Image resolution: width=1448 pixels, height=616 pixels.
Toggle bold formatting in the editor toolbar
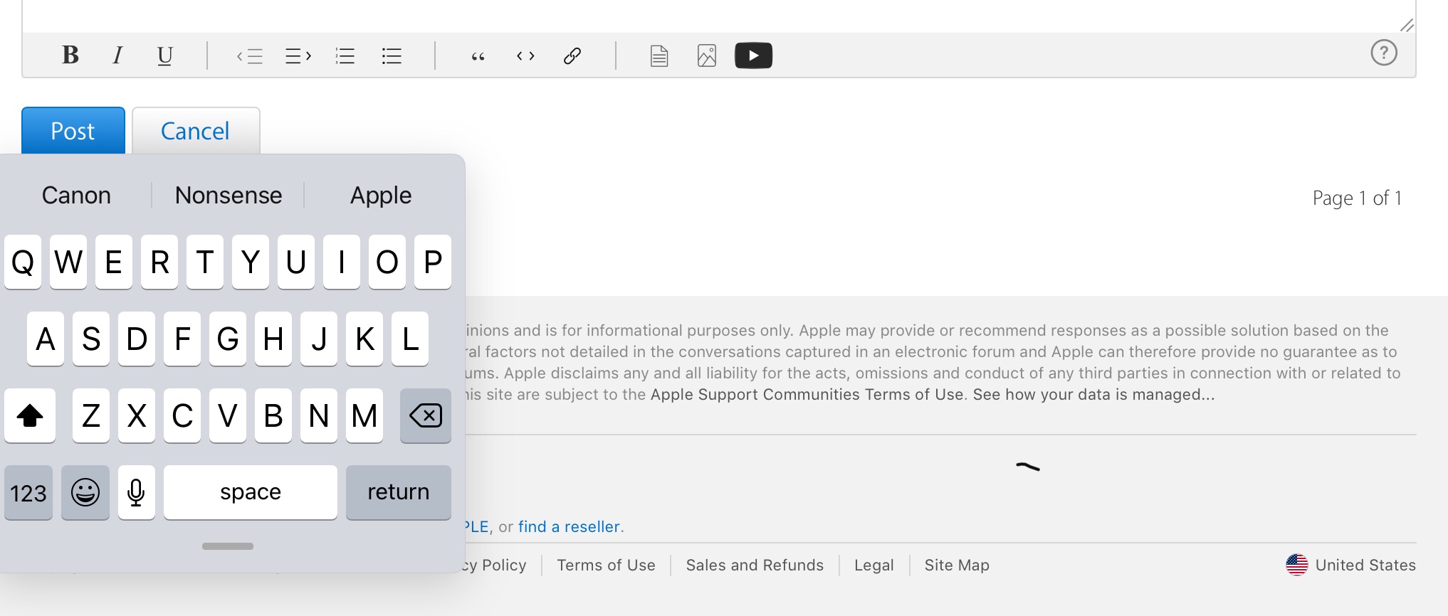(70, 55)
